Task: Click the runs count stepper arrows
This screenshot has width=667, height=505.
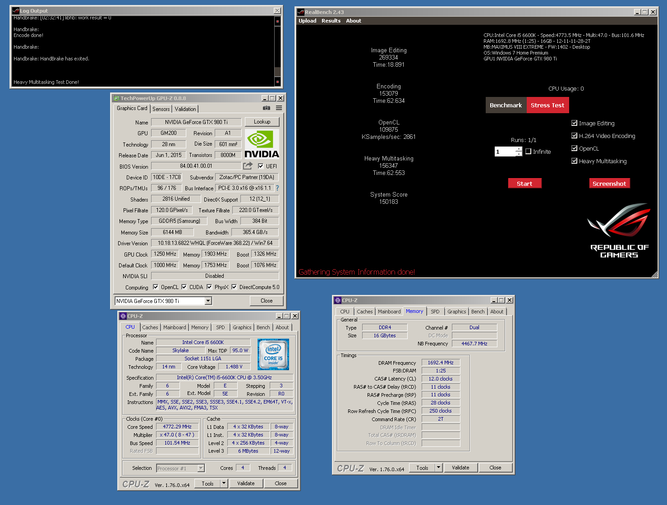Action: coord(519,151)
